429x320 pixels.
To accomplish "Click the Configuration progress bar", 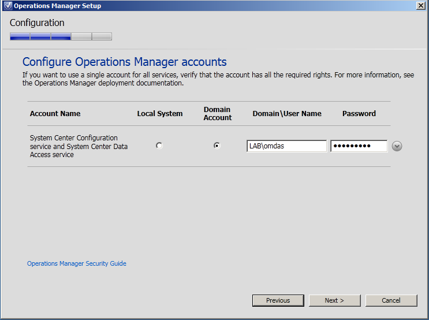I will pyautogui.click(x=61, y=36).
